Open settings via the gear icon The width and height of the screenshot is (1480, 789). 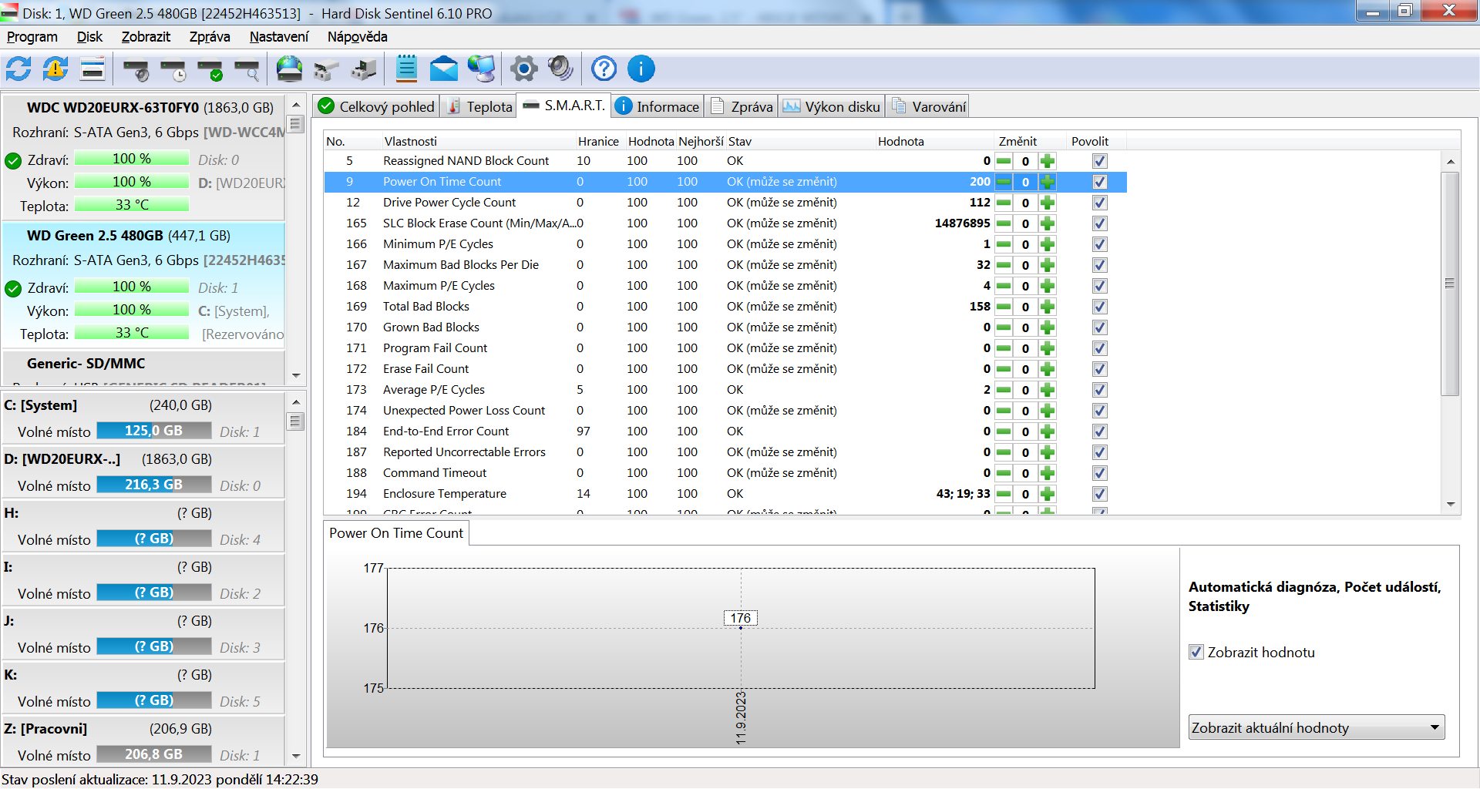coord(524,69)
